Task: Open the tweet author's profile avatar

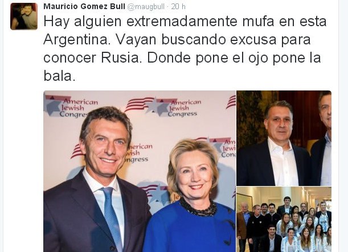Action: tap(24, 16)
